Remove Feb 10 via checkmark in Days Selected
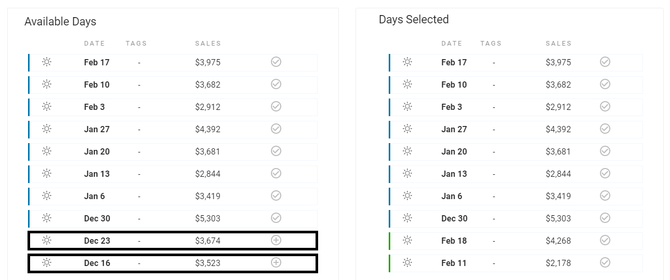 [x=605, y=84]
